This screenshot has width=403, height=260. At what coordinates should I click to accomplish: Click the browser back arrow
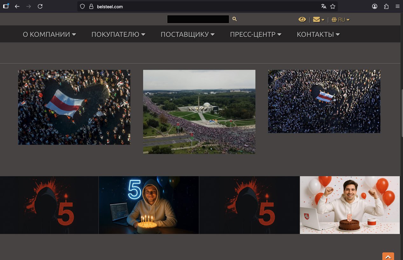pyautogui.click(x=17, y=6)
